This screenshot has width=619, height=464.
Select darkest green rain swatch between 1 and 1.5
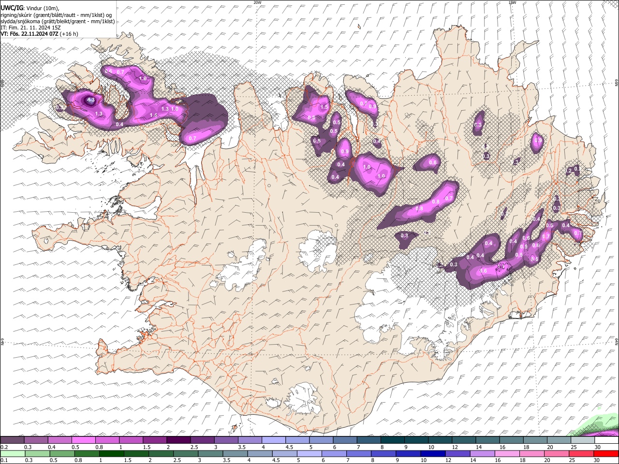pyautogui.click(x=112, y=453)
